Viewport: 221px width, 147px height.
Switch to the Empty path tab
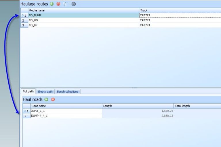click(45, 92)
